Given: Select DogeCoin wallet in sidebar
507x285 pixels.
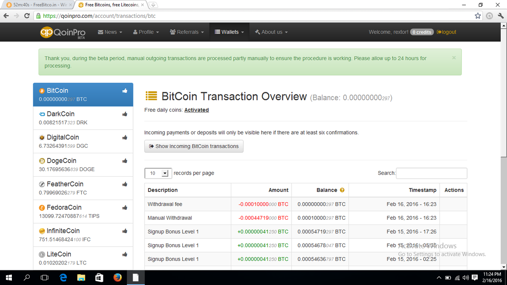Looking at the screenshot, I should pyautogui.click(x=83, y=165).
